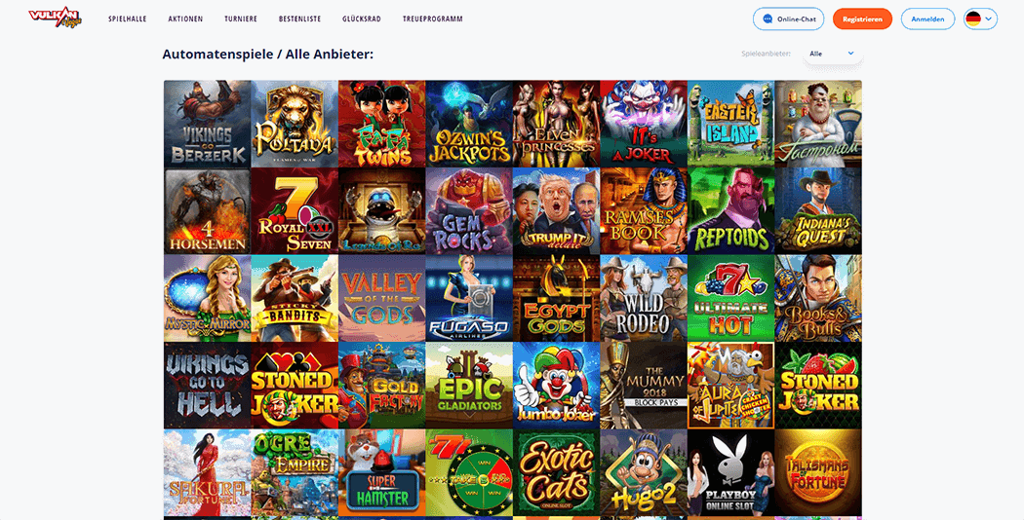
Task: Open the Playboy Online Slot tile
Action: (x=730, y=473)
